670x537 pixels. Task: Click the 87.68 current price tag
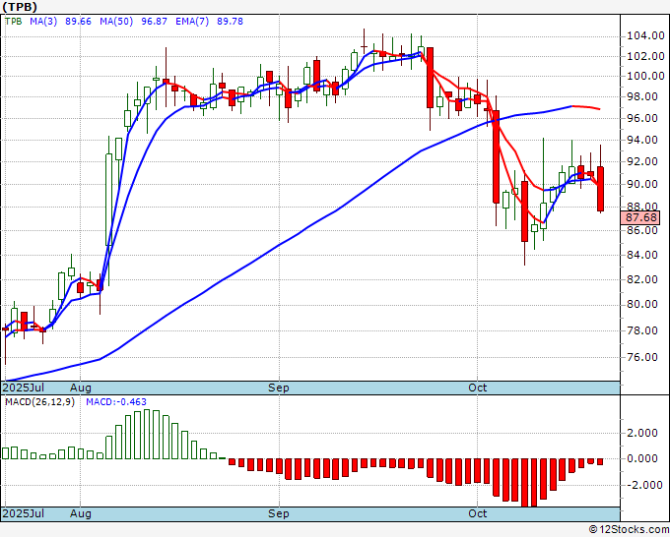[640, 217]
